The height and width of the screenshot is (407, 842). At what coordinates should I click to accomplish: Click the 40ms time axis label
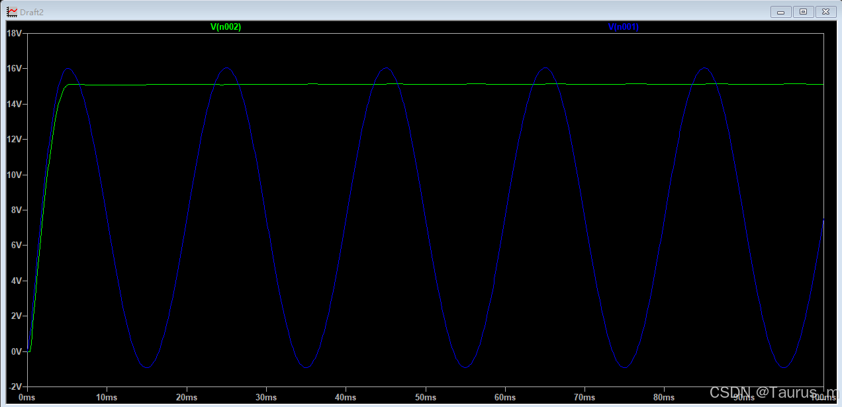coord(346,398)
